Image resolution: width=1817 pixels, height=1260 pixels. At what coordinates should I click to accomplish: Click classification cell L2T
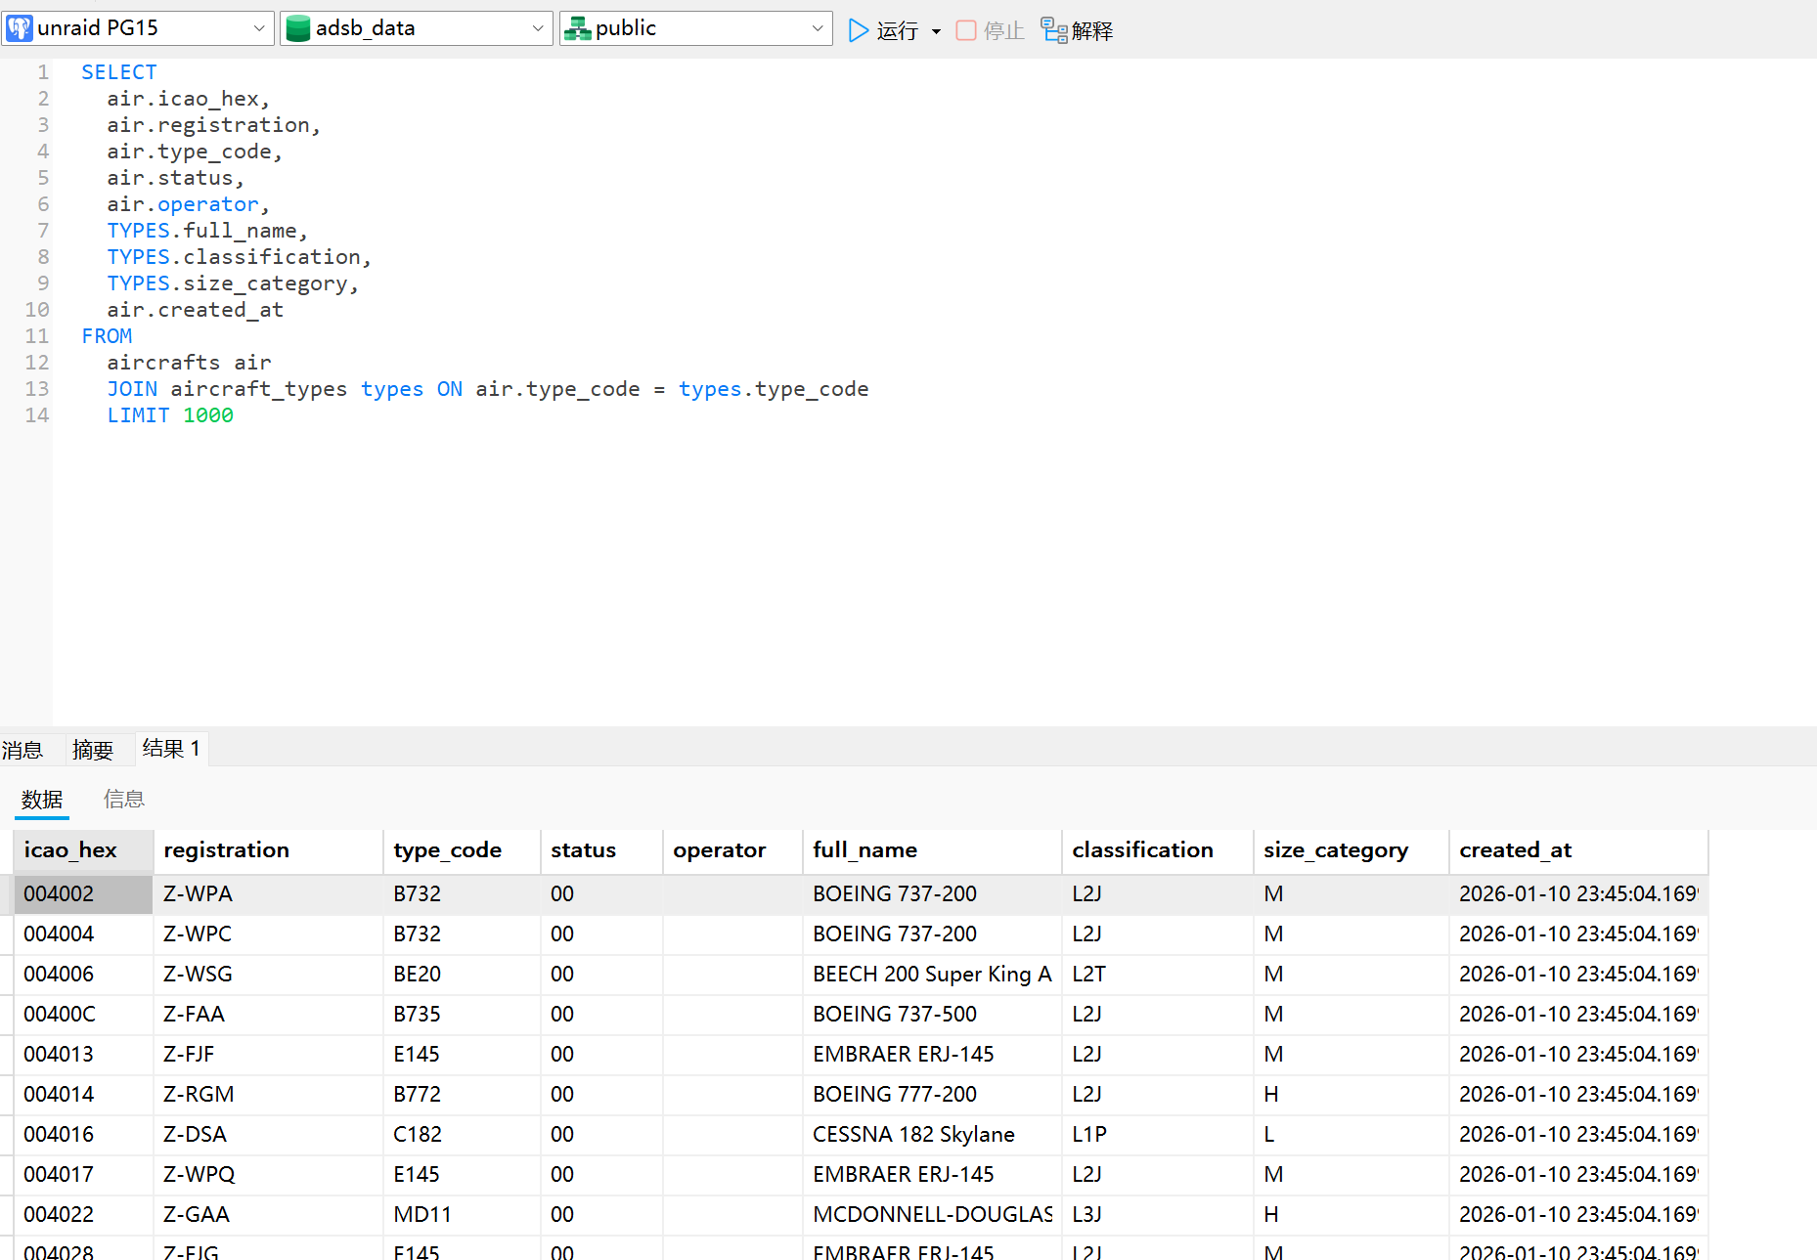point(1157,975)
